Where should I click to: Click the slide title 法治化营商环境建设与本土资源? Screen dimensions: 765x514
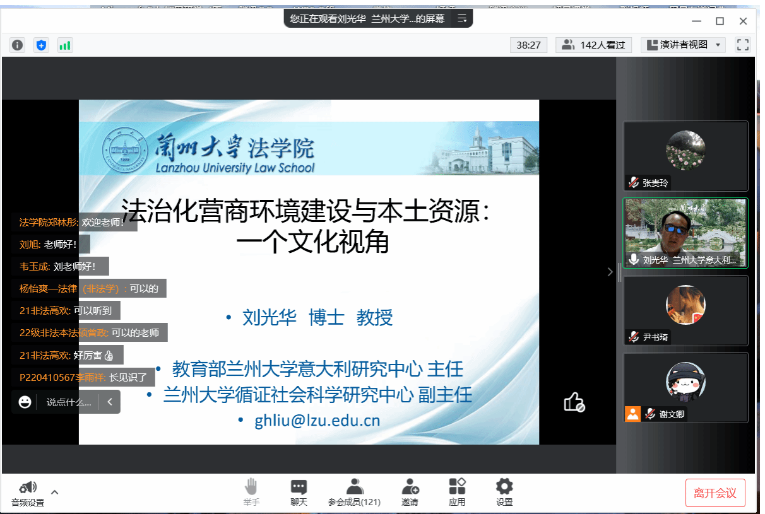[305, 211]
